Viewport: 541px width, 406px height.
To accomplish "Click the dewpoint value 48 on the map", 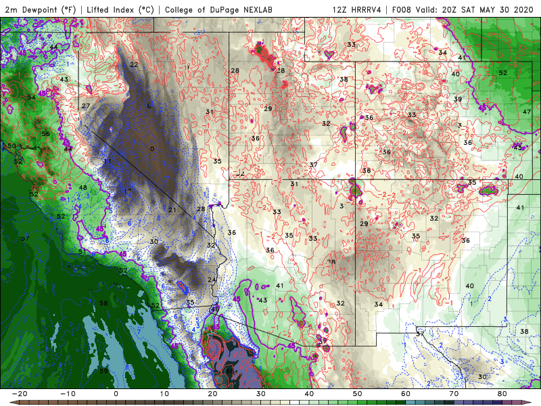I will point(83,188).
